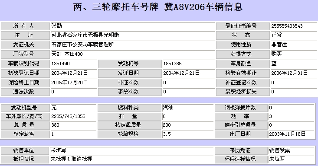
Task: Click the 所有人 label cell
Action: pyautogui.click(x=25, y=26)
